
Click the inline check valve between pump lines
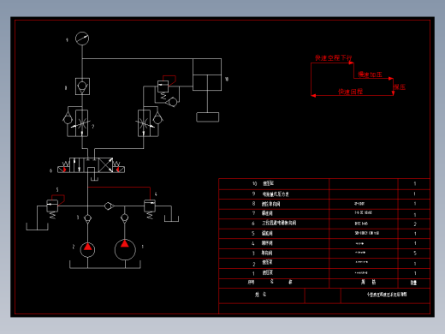(109, 206)
